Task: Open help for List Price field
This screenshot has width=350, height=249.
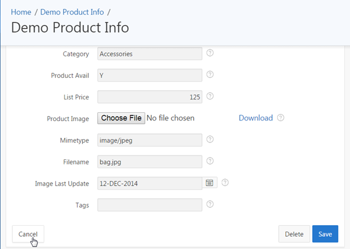Action: 210,96
